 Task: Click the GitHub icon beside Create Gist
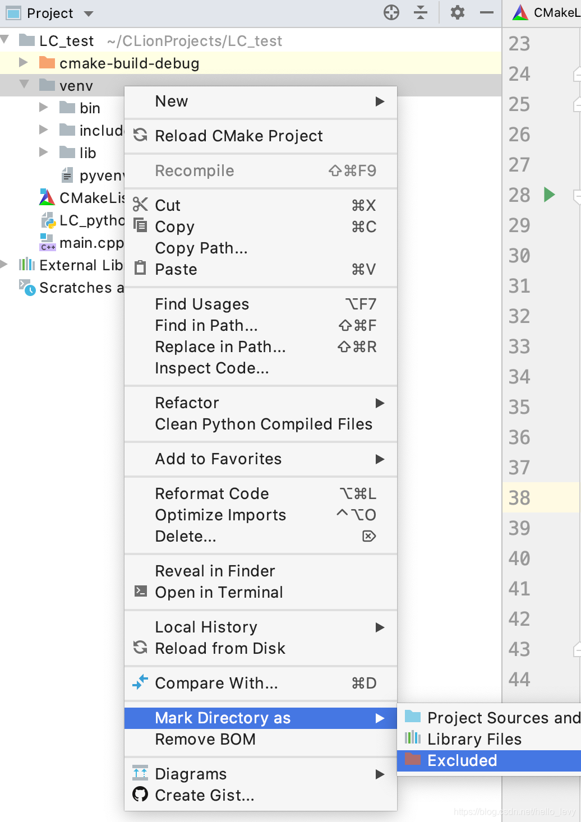pos(140,795)
